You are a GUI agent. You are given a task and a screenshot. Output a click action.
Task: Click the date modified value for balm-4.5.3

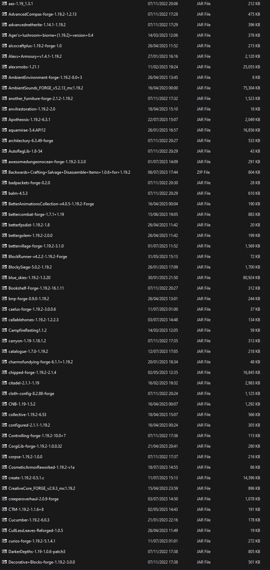pyautogui.click(x=162, y=193)
